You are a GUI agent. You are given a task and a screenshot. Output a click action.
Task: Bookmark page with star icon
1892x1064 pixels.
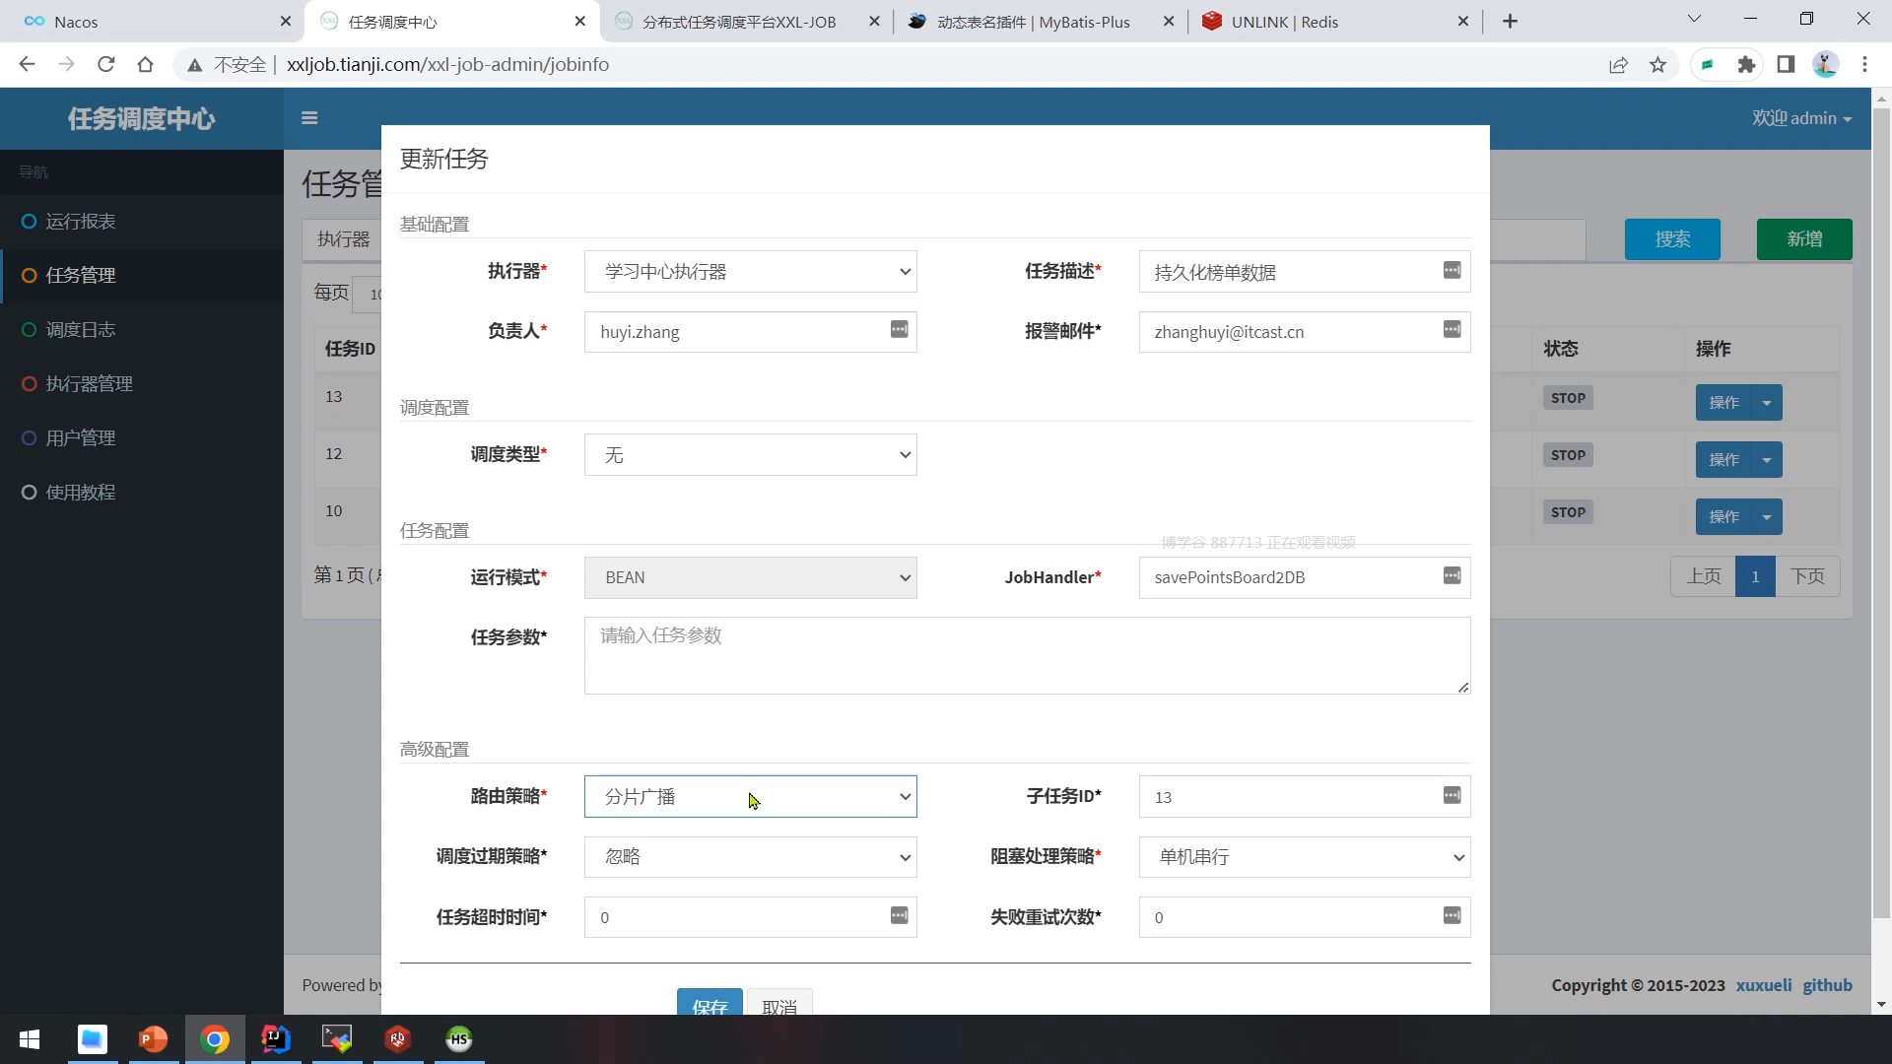point(1657,65)
